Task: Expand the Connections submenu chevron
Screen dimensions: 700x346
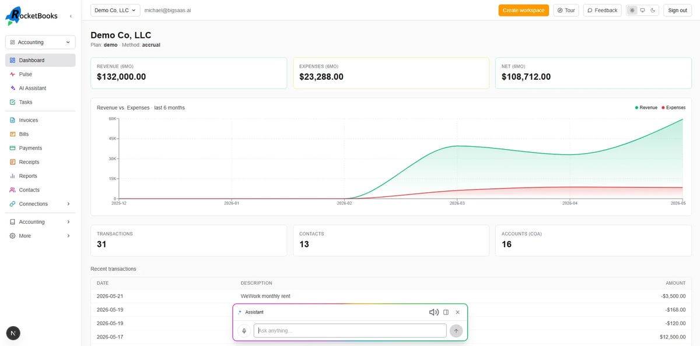Action: pyautogui.click(x=68, y=204)
